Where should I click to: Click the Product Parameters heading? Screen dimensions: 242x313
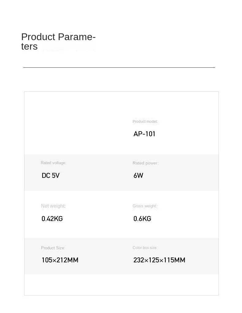pyautogui.click(x=58, y=41)
